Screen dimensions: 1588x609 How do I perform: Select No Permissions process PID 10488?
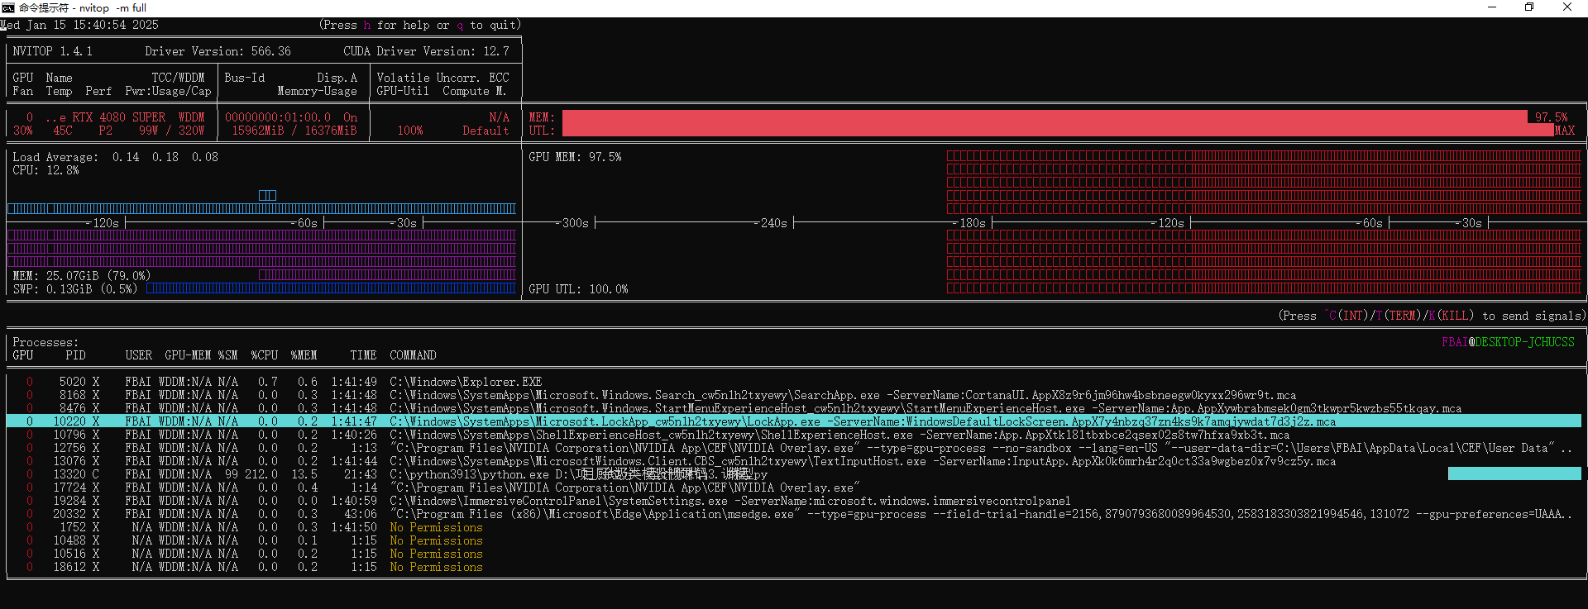[794, 540]
